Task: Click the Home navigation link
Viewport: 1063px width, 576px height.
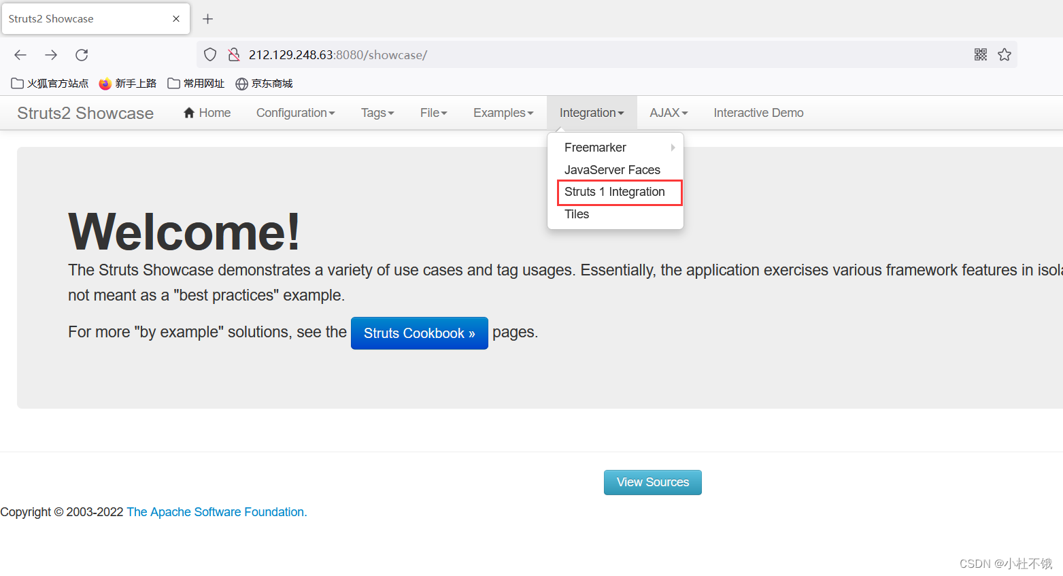Action: [x=207, y=113]
